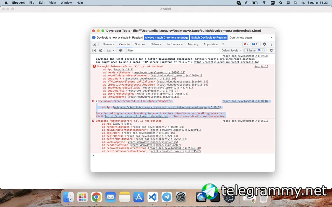Image resolution: width=332 pixels, height=207 pixels.
Task: Select the Console tab
Action: (x=125, y=44)
